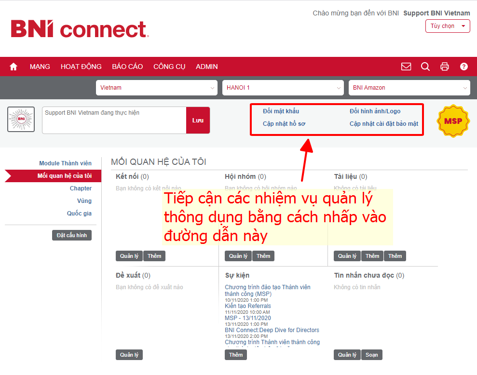Click the Đề xuất (0) heading
Image resolution: width=477 pixels, height=375 pixels.
tap(133, 275)
